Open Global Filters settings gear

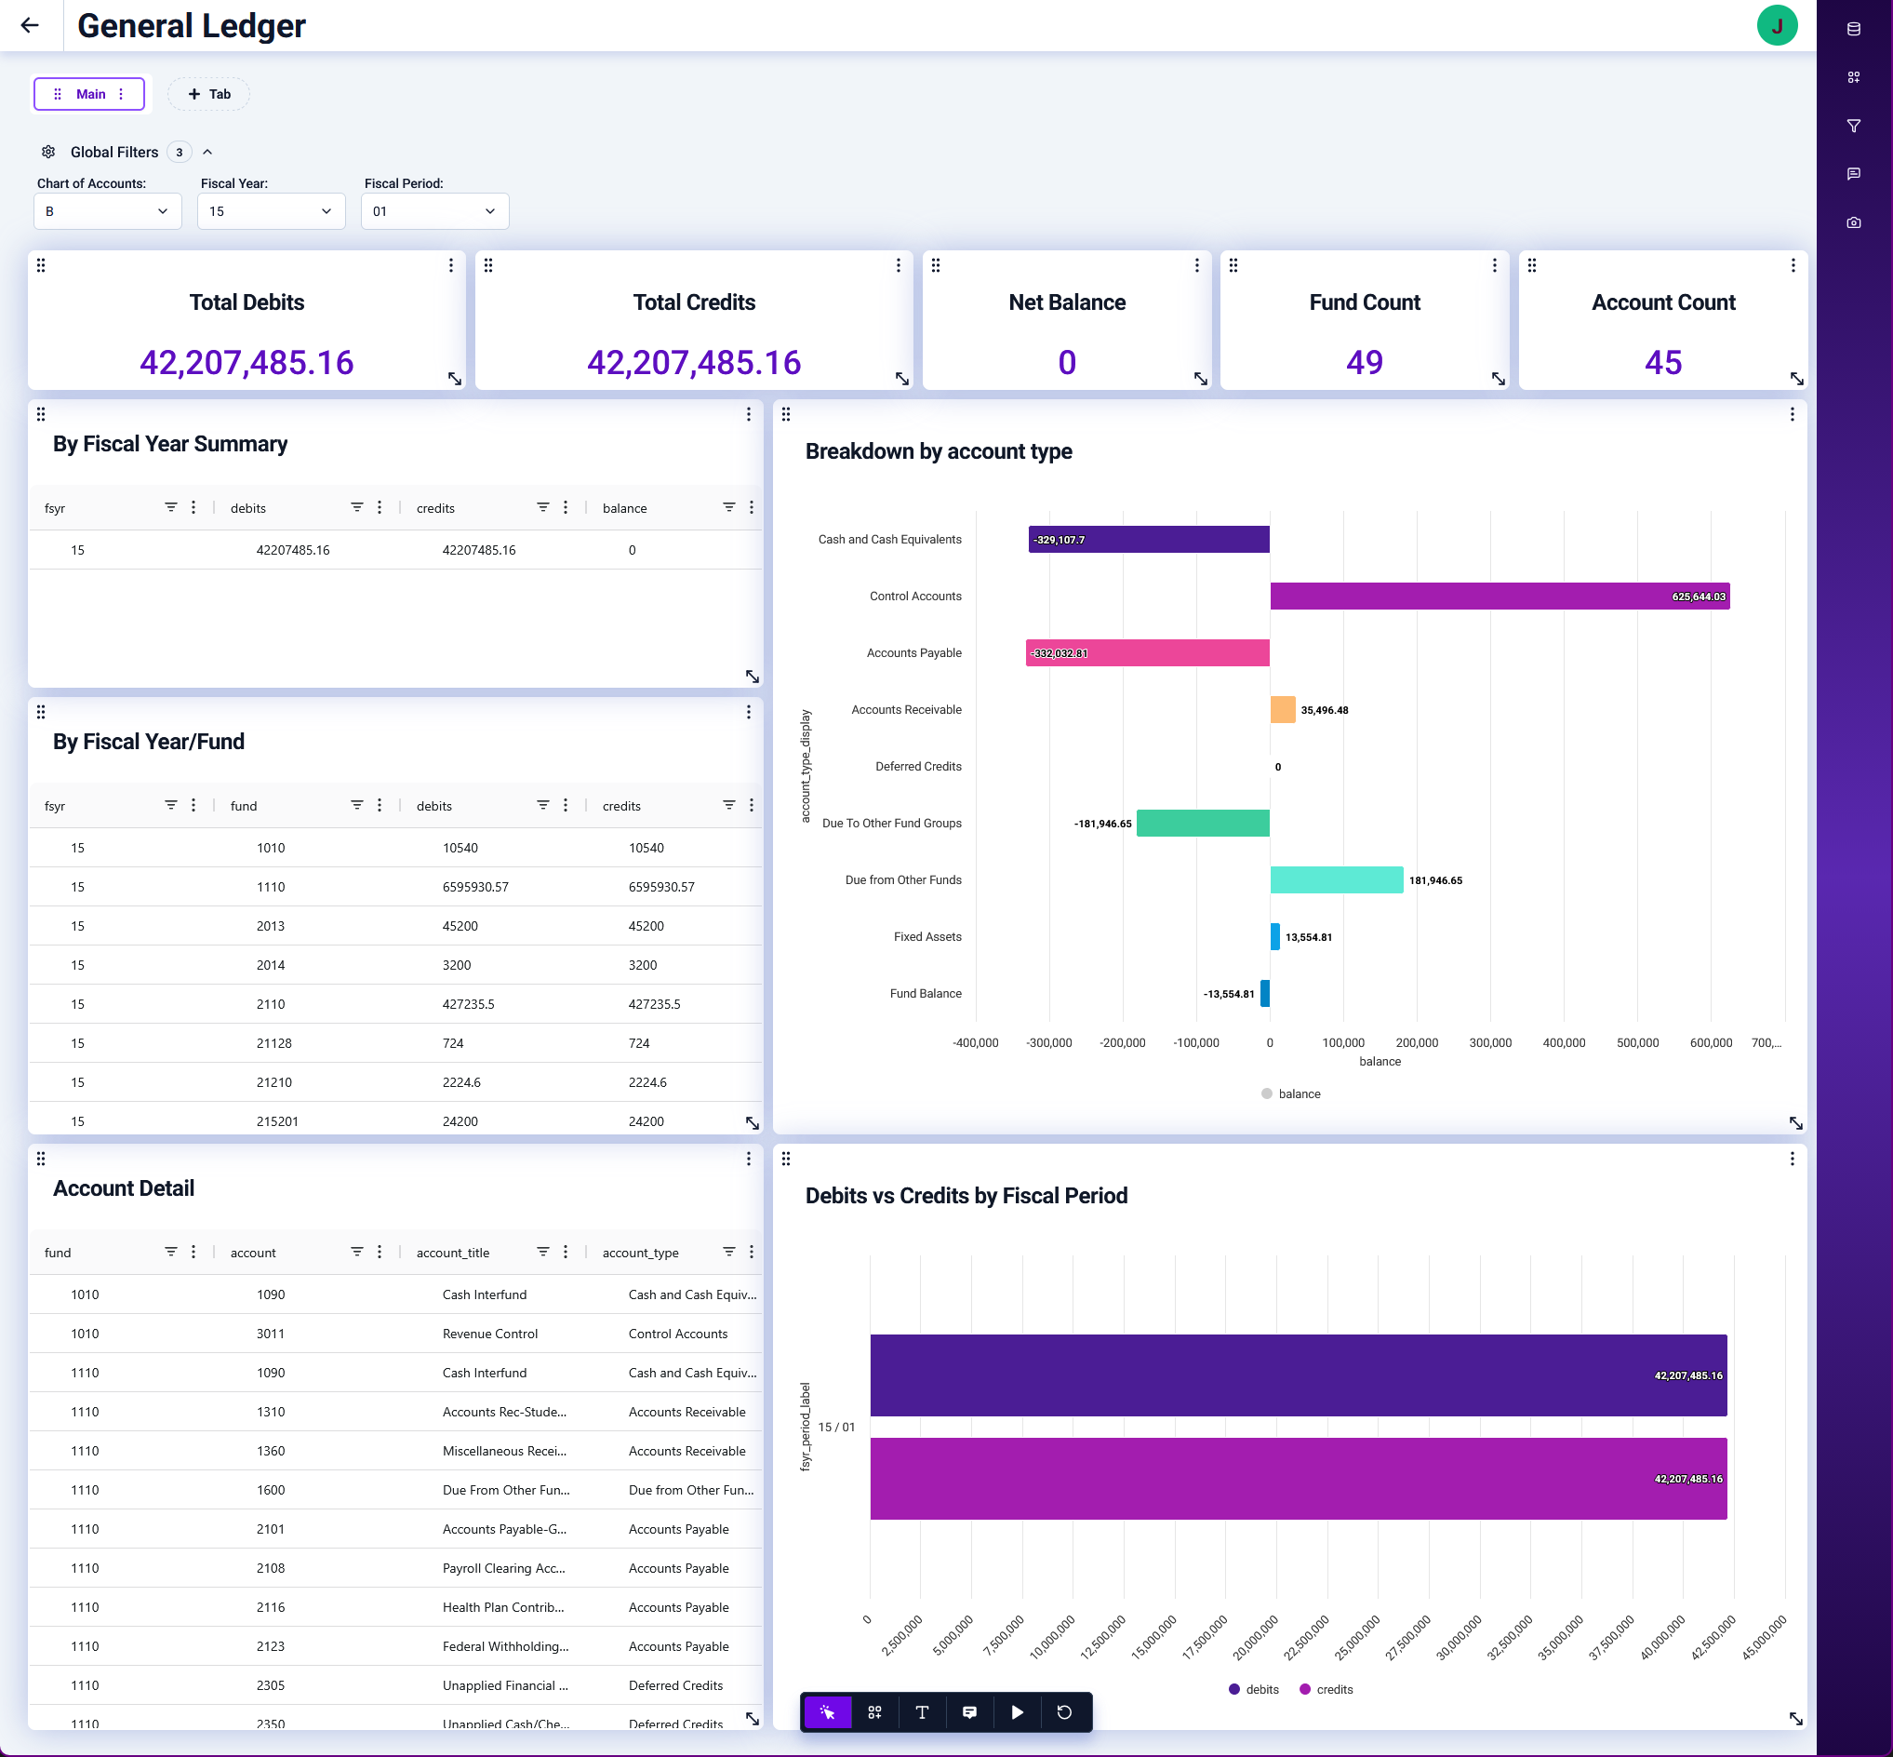pos(48,152)
